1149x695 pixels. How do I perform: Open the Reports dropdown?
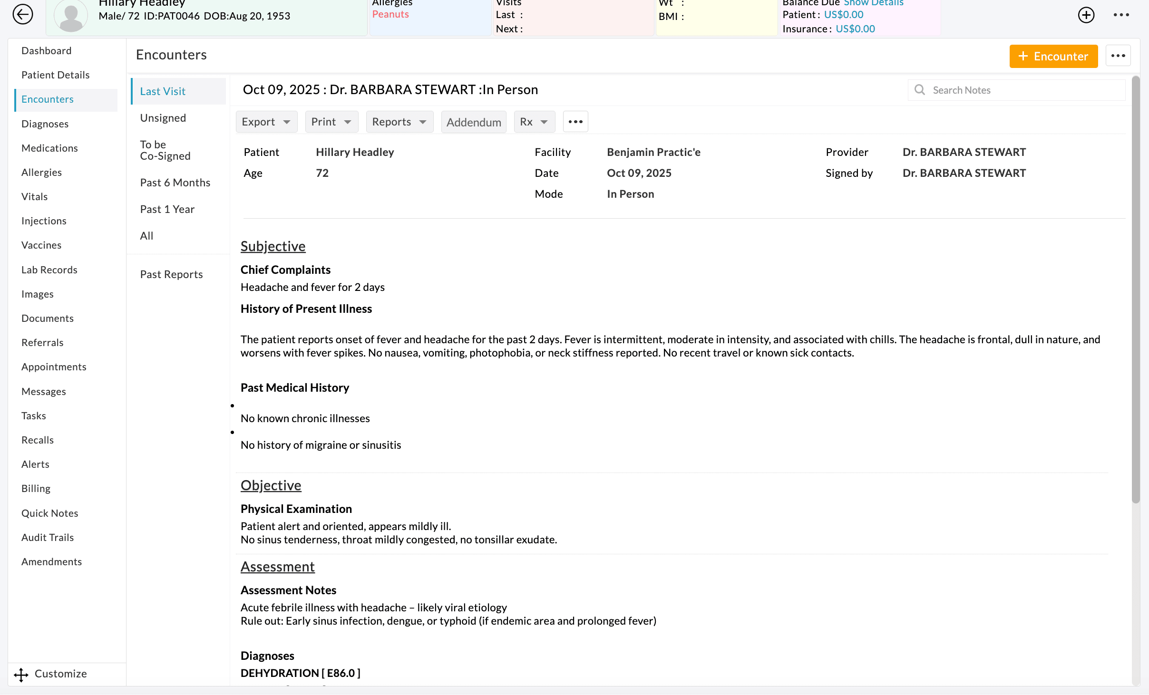(399, 122)
